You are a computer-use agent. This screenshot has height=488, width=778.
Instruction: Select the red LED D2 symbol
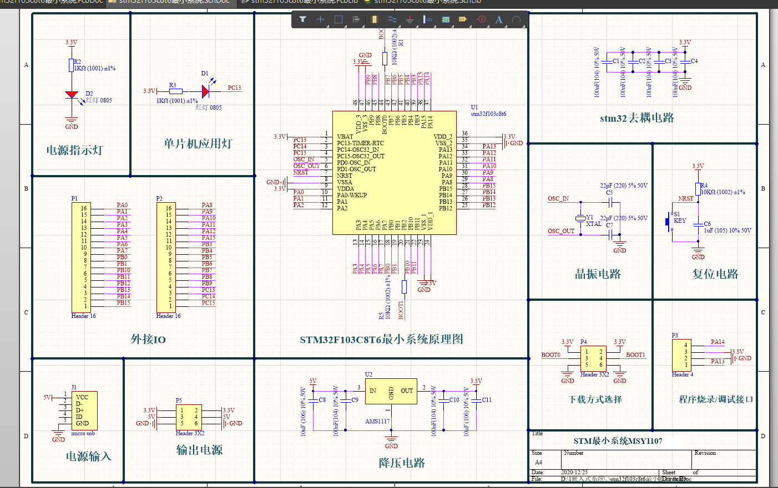click(72, 95)
